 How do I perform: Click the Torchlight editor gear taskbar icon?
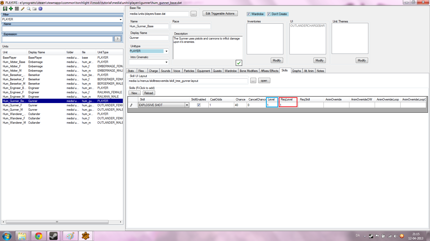85,236
